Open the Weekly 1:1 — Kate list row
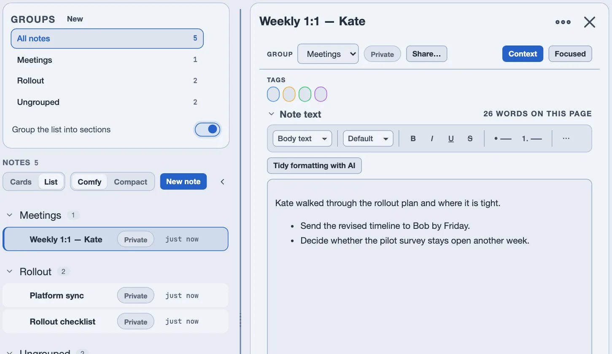 pyautogui.click(x=115, y=239)
